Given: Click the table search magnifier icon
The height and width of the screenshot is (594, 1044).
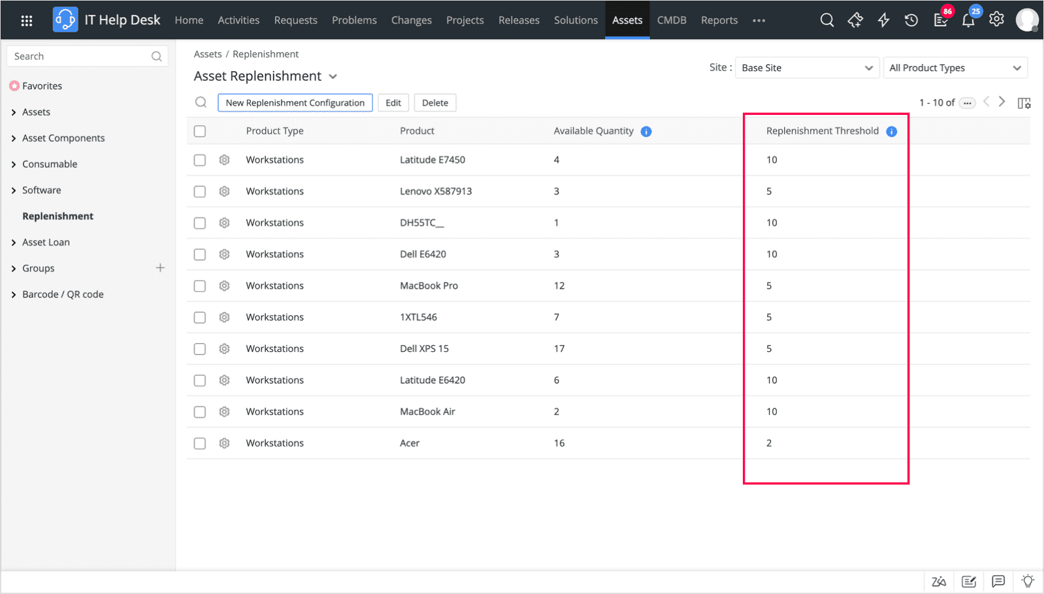Looking at the screenshot, I should 201,102.
